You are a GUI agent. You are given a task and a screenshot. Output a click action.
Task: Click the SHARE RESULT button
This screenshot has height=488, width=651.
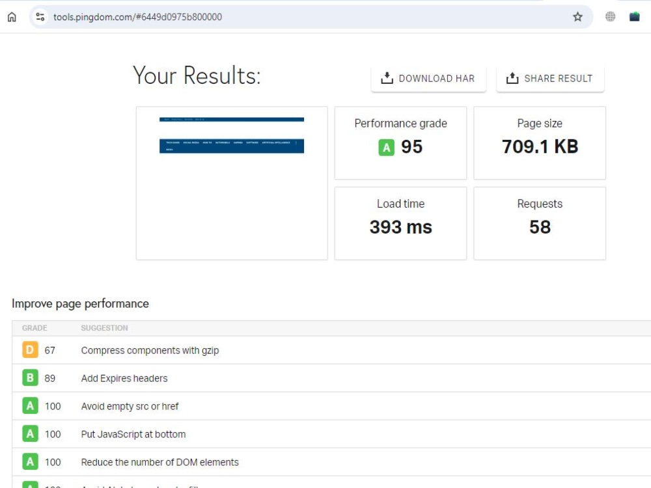(x=550, y=79)
